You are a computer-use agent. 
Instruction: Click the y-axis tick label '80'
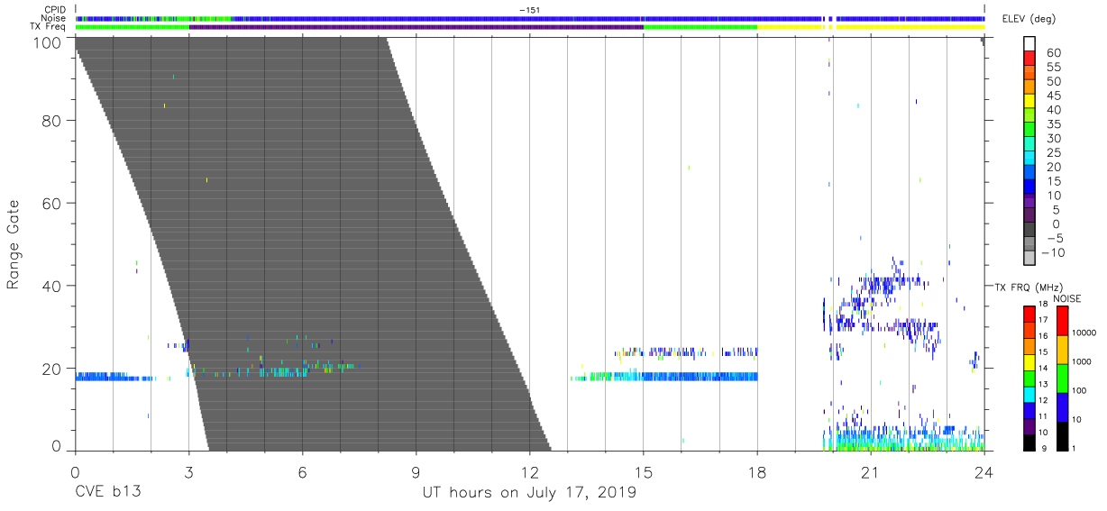pyautogui.click(x=52, y=121)
